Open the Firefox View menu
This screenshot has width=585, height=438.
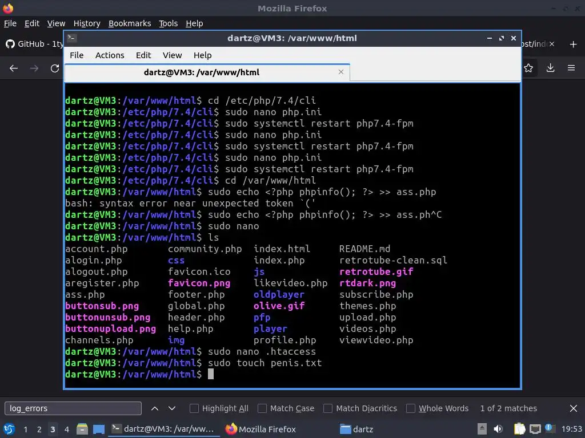[x=57, y=23]
